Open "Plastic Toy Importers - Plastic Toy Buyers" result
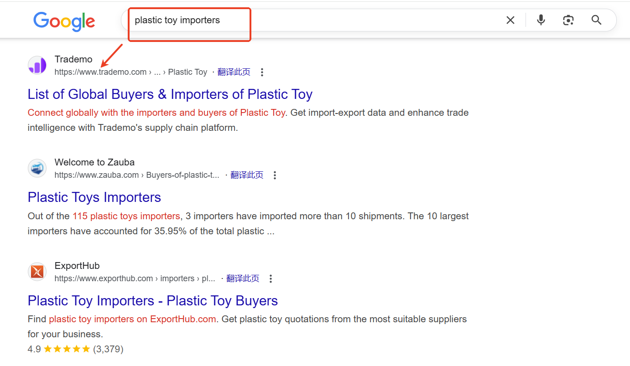This screenshot has width=630, height=366. [x=153, y=301]
